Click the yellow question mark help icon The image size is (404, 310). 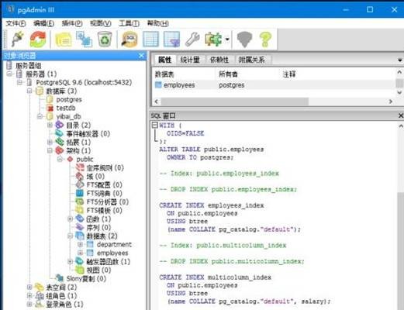click(x=265, y=40)
